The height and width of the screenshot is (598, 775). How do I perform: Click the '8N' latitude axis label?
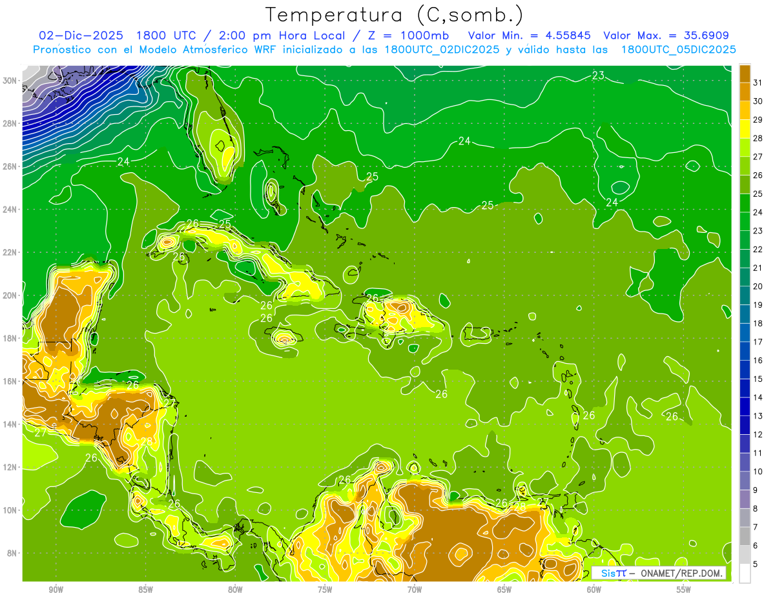tap(13, 553)
